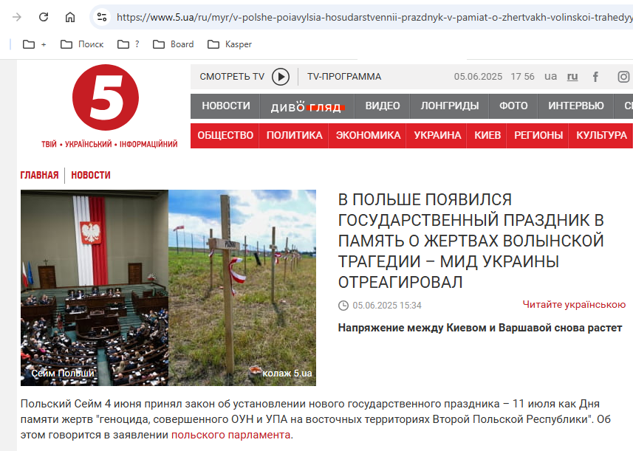Image resolution: width=633 pixels, height=451 pixels.
Task: Click the 5 channel logo
Action: 106,97
